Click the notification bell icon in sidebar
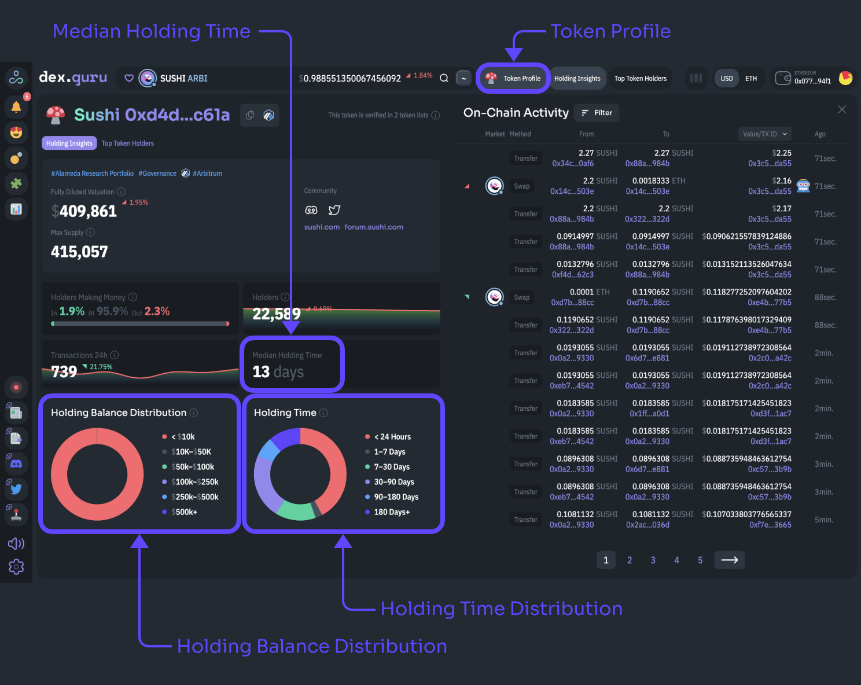 [16, 106]
